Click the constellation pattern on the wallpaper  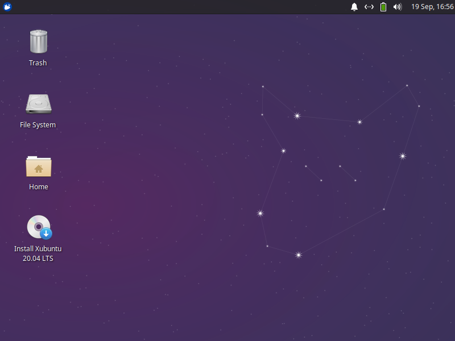click(x=297, y=116)
